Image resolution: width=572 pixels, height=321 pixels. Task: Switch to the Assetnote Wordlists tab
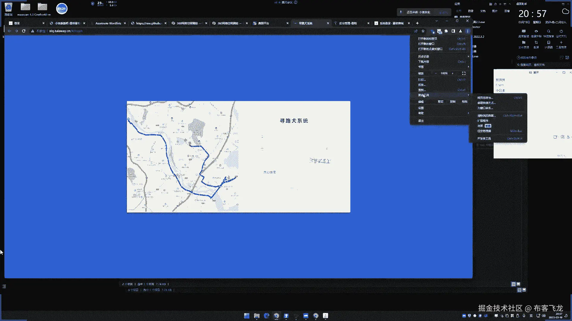108,23
